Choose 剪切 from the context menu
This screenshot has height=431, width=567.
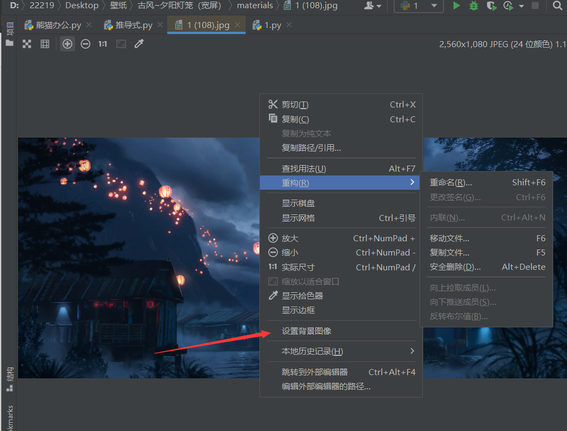coord(341,105)
